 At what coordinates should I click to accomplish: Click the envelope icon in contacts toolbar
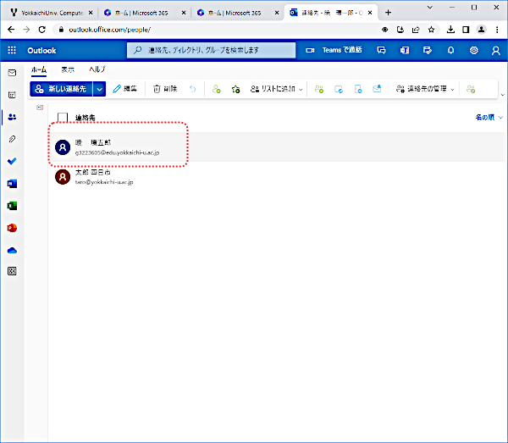click(x=377, y=89)
